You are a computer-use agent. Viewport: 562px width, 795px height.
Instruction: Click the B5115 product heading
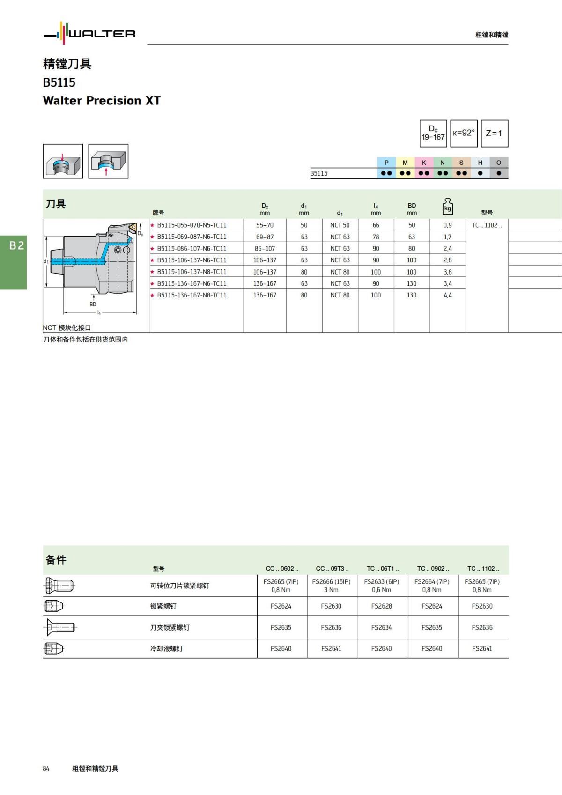(x=59, y=82)
